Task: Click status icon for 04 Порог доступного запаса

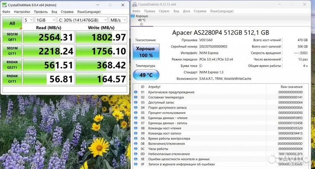Action: tap(136, 108)
